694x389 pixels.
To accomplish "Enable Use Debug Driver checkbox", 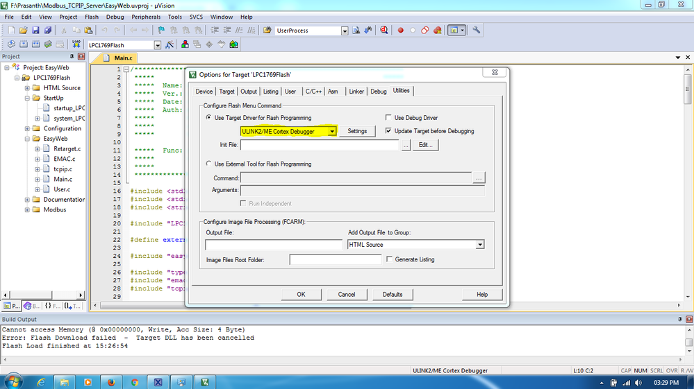I will click(388, 117).
